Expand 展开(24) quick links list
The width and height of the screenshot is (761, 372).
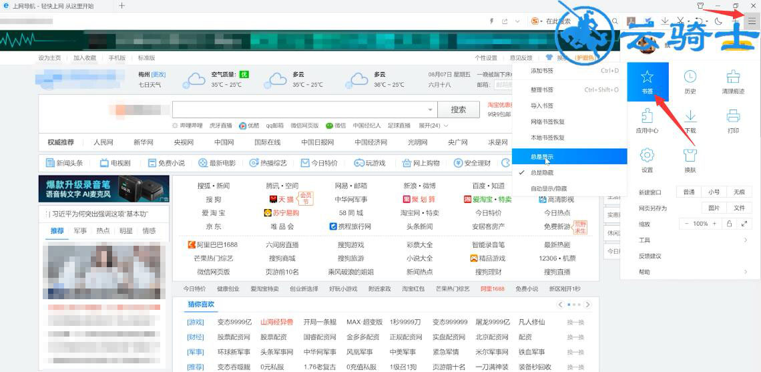coord(433,126)
